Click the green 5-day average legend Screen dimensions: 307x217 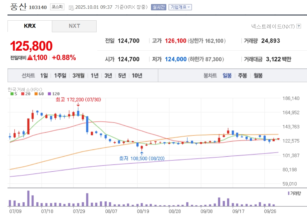point(14,94)
